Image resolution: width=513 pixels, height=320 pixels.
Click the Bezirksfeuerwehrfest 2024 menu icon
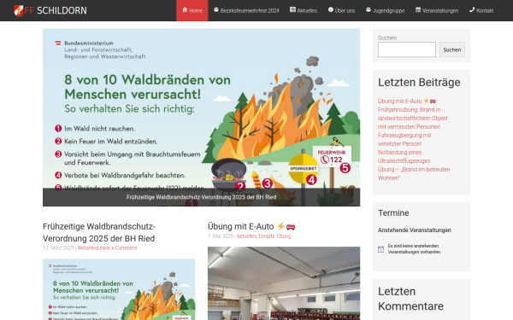pos(216,9)
